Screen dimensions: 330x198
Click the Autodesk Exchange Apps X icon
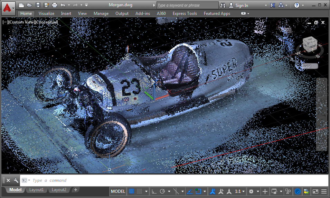tap(272, 5)
